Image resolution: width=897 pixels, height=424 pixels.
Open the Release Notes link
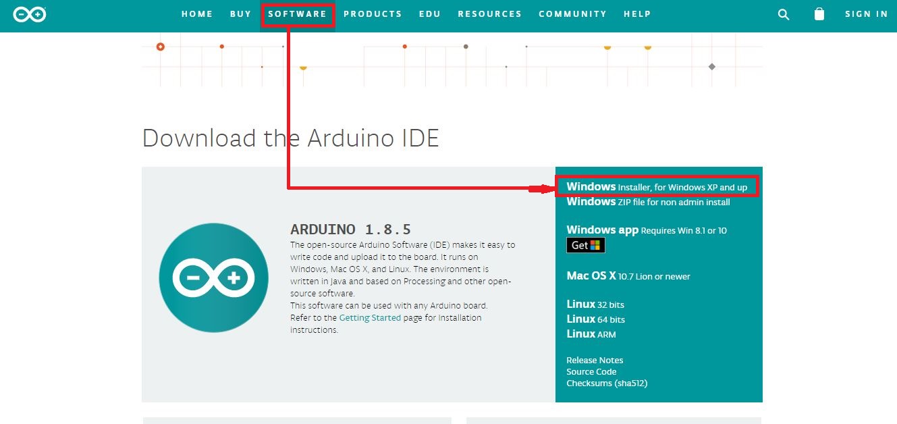click(x=595, y=360)
